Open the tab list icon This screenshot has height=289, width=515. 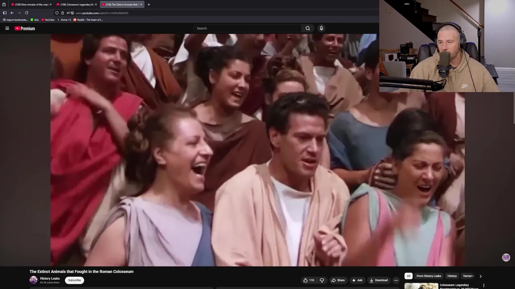[4, 4]
